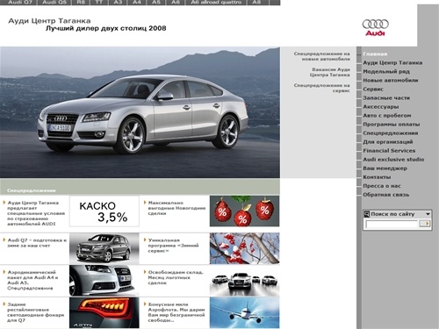Click the Audi rings logo

click(376, 27)
